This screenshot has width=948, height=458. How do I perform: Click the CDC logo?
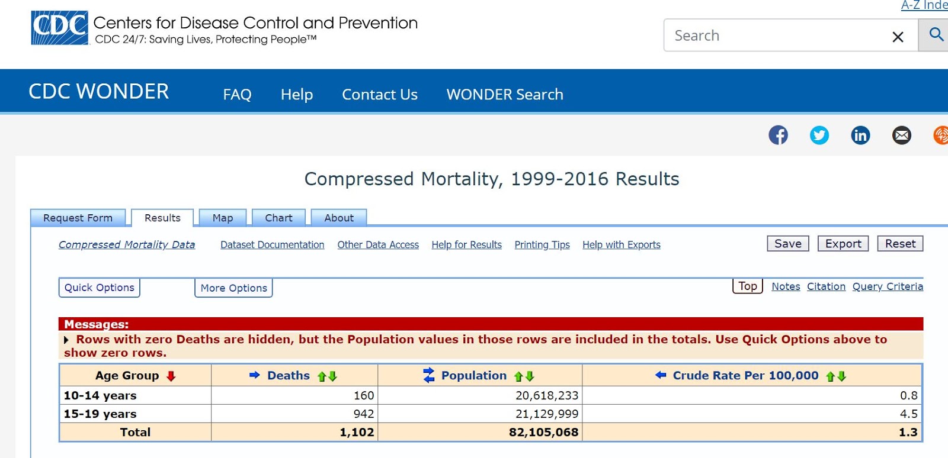pos(59,28)
